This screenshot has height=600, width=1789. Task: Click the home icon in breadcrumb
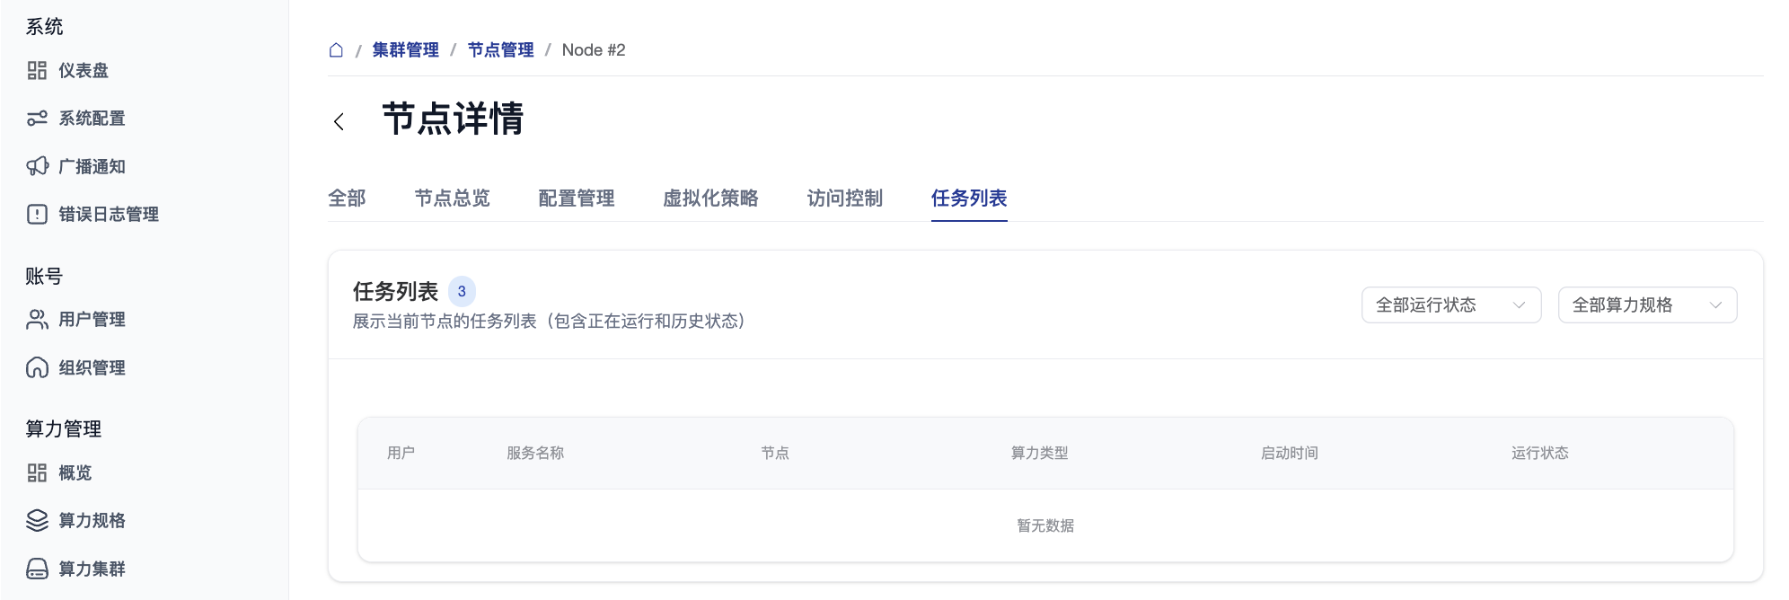click(336, 50)
